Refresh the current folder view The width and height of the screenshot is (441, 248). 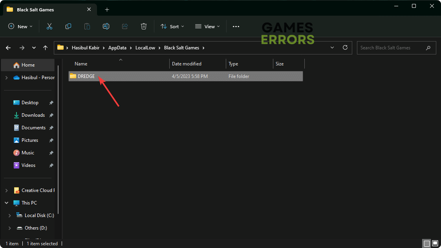pyautogui.click(x=345, y=47)
